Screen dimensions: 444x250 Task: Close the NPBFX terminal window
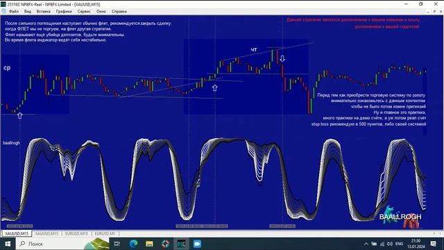436,4
